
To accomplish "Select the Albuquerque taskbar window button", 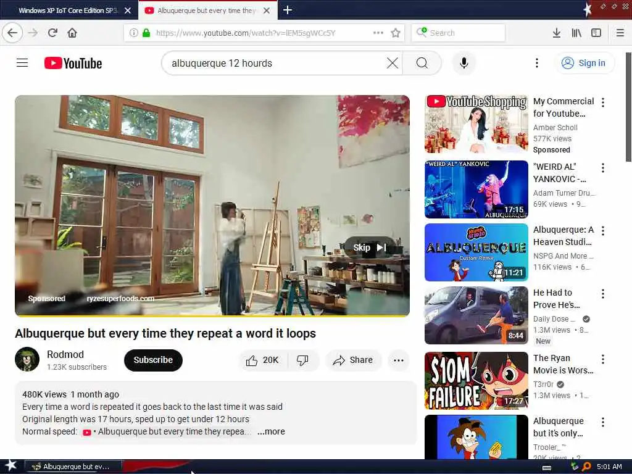I will click(x=73, y=467).
